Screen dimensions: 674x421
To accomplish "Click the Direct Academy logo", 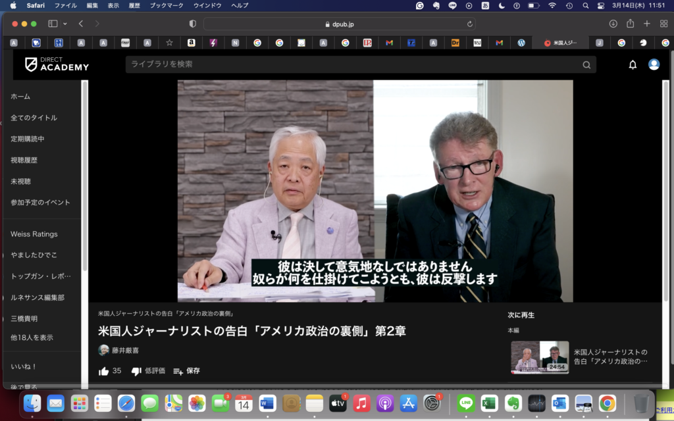I will coord(57,64).
